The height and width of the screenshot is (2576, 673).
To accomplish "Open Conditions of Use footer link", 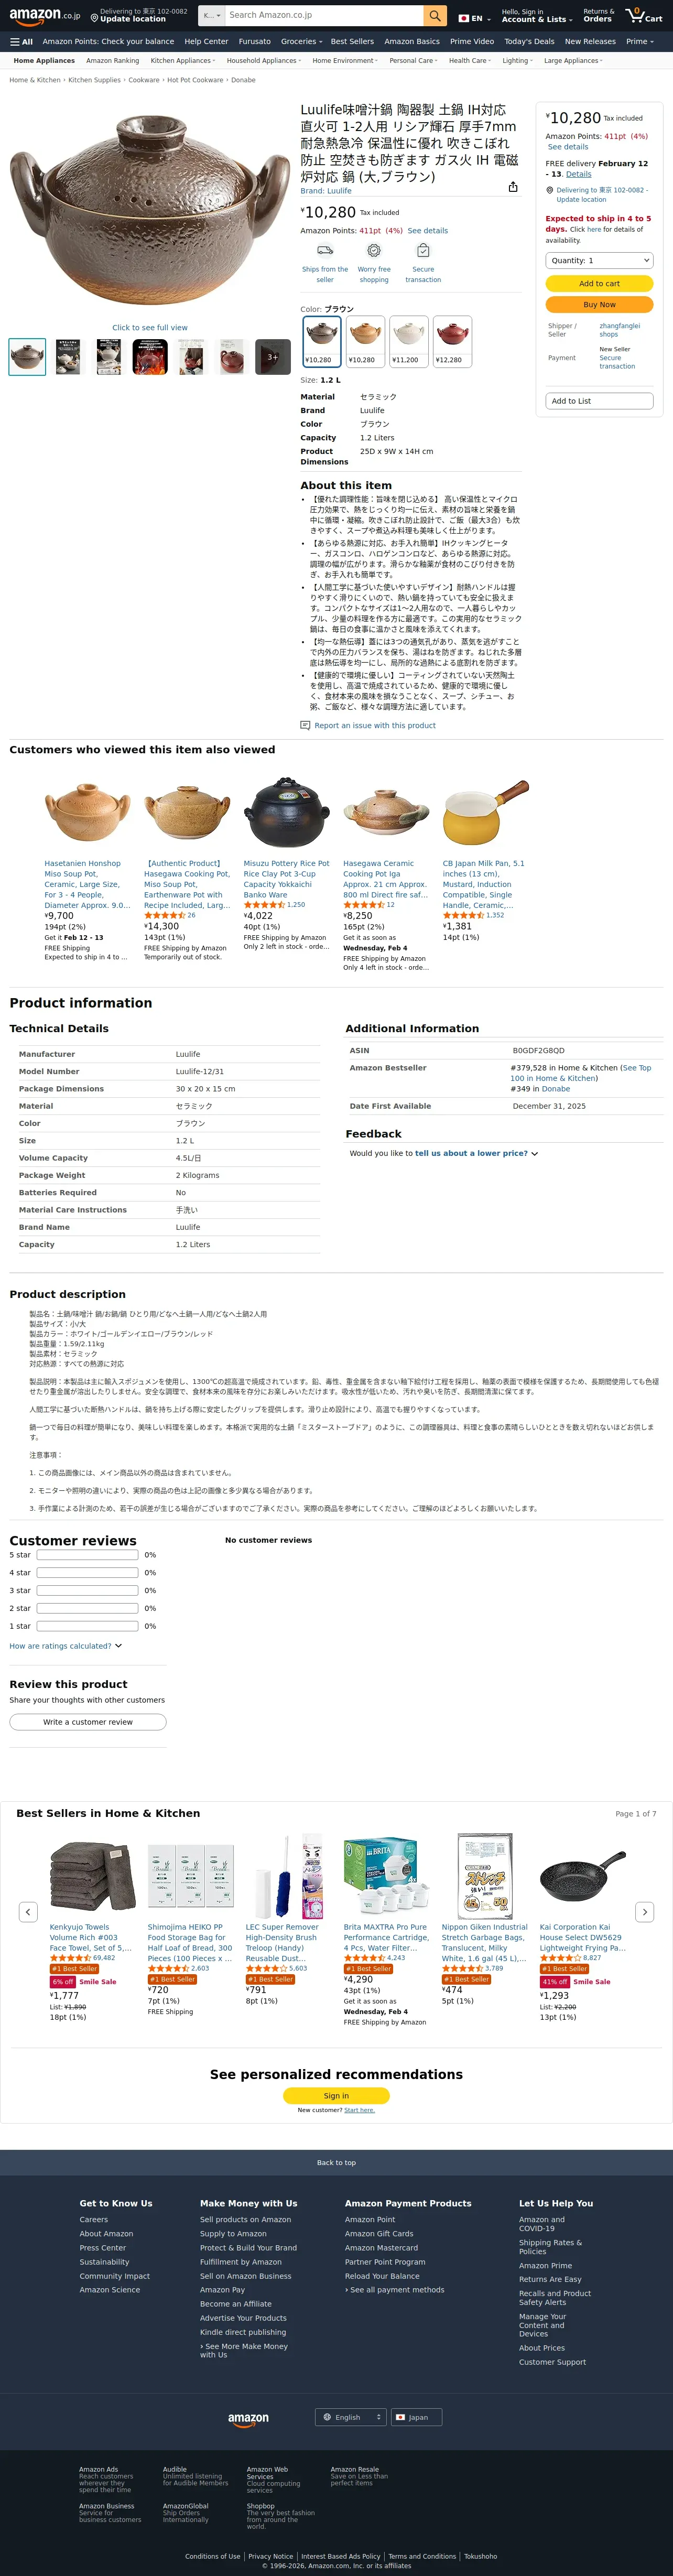I will tap(212, 2556).
